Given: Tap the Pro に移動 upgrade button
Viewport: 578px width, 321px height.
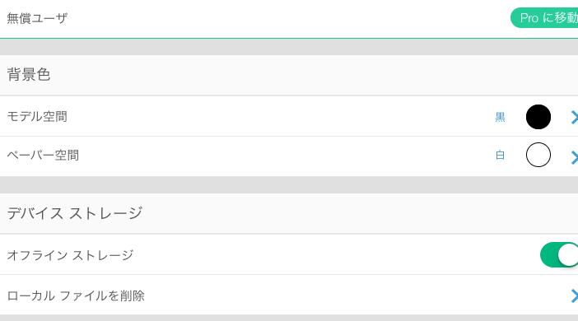Looking at the screenshot, I should tap(544, 17).
